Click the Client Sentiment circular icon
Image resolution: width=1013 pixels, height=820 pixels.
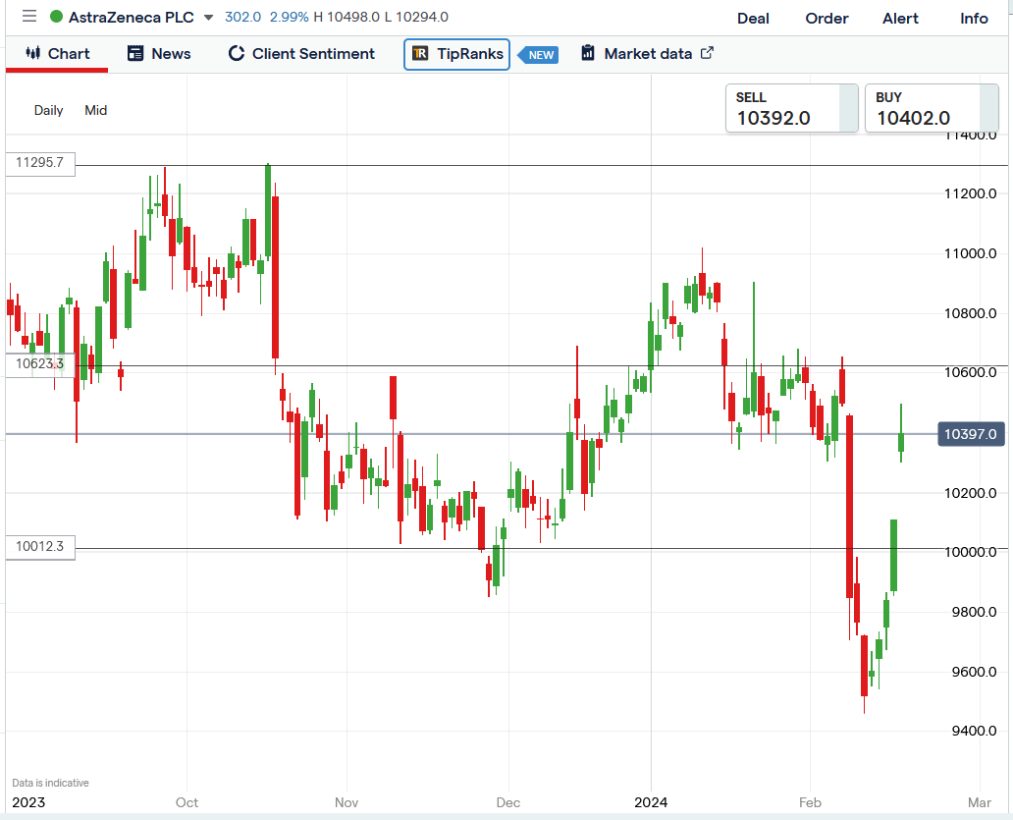[x=237, y=53]
